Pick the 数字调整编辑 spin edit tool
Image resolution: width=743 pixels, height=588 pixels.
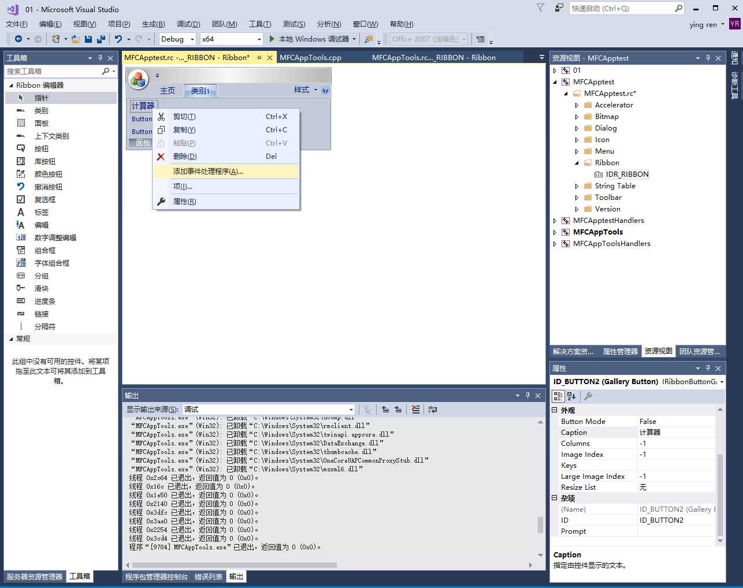point(61,237)
